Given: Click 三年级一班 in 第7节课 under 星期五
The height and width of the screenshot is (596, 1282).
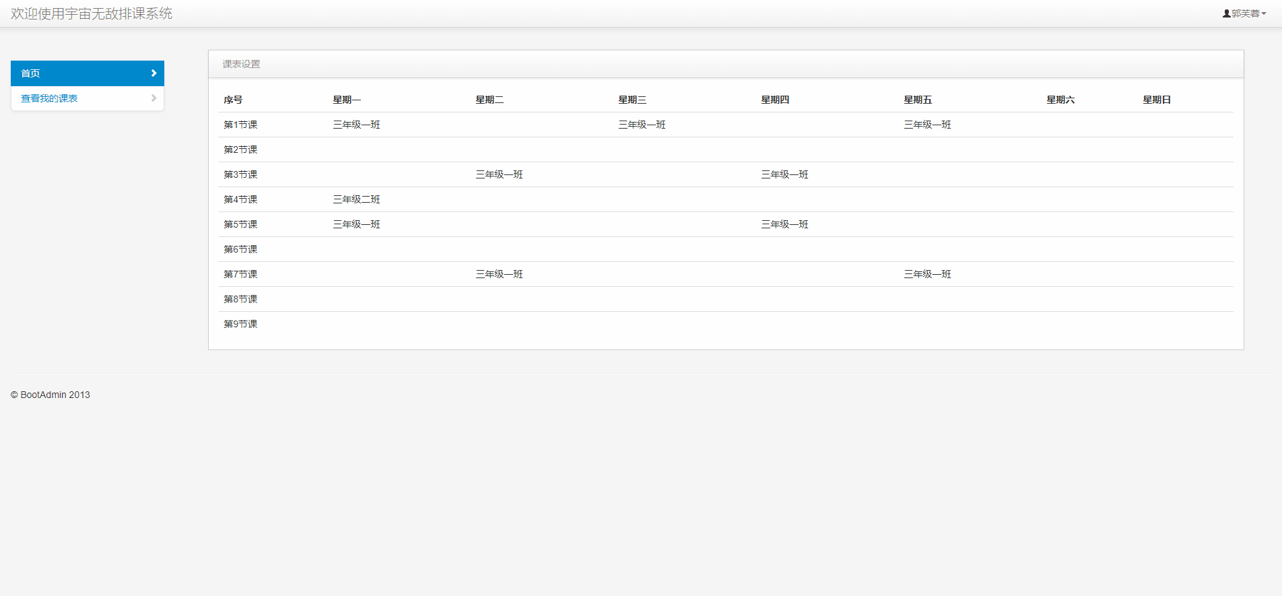Looking at the screenshot, I should 927,274.
